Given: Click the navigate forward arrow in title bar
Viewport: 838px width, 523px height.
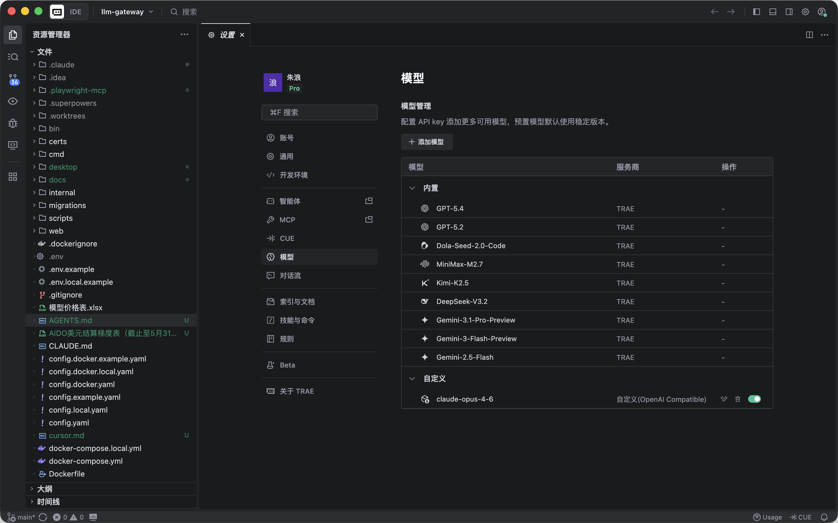Looking at the screenshot, I should [x=731, y=12].
